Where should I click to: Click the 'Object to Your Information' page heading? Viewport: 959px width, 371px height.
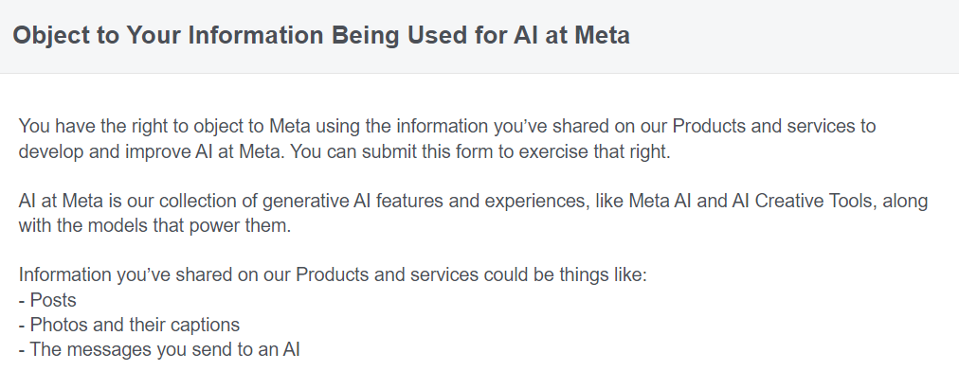[321, 35]
